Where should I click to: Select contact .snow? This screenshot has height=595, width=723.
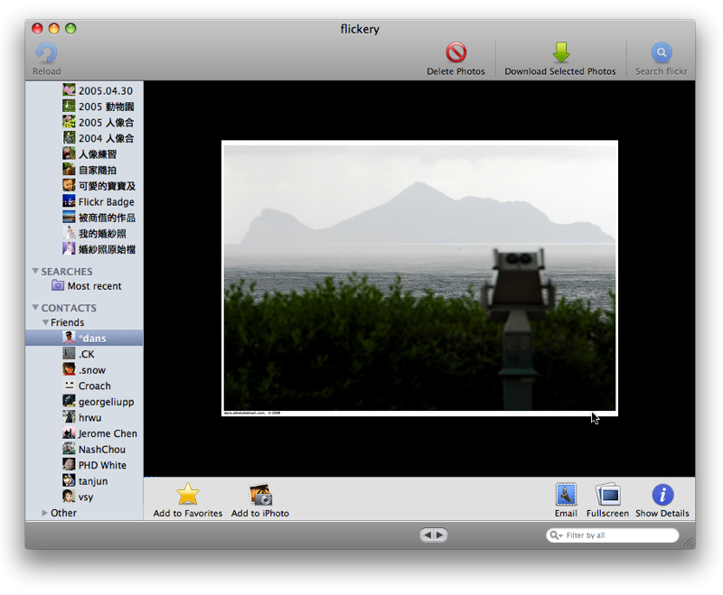(84, 370)
